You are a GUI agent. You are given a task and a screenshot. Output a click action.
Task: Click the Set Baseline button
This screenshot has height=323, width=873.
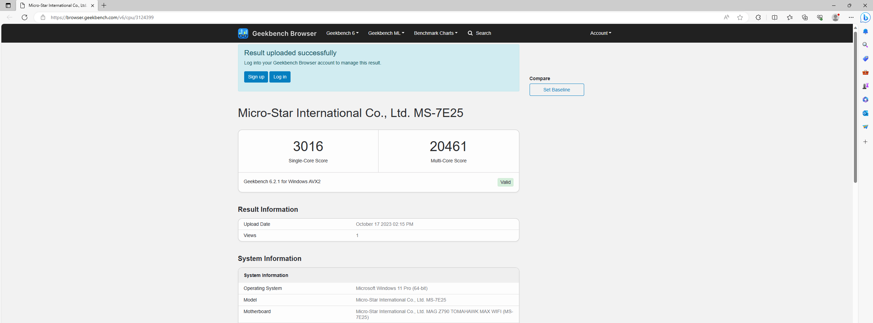point(557,90)
